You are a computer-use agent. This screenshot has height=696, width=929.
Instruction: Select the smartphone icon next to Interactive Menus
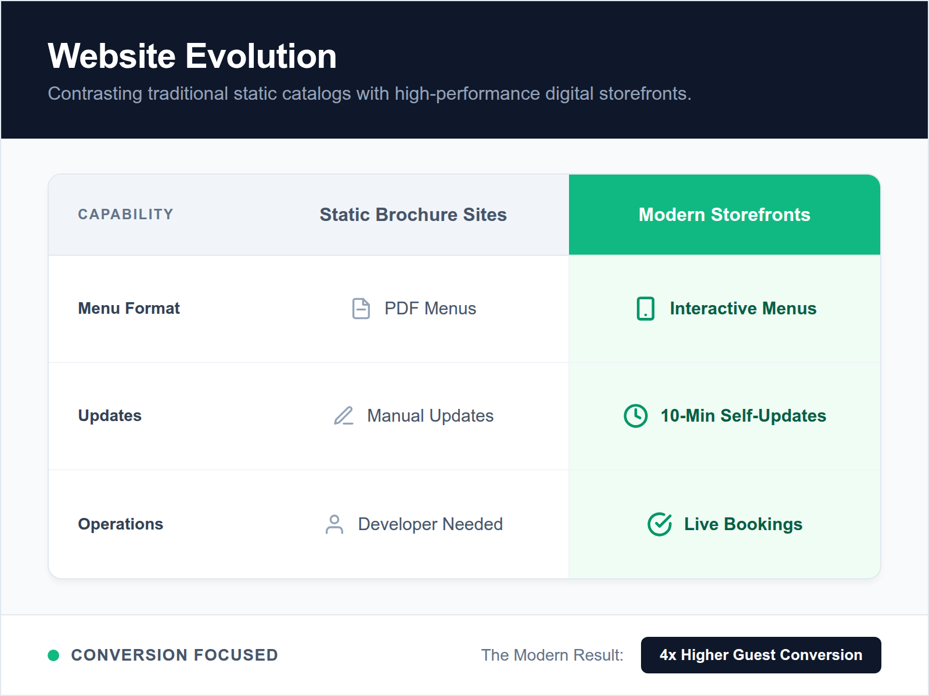(644, 309)
